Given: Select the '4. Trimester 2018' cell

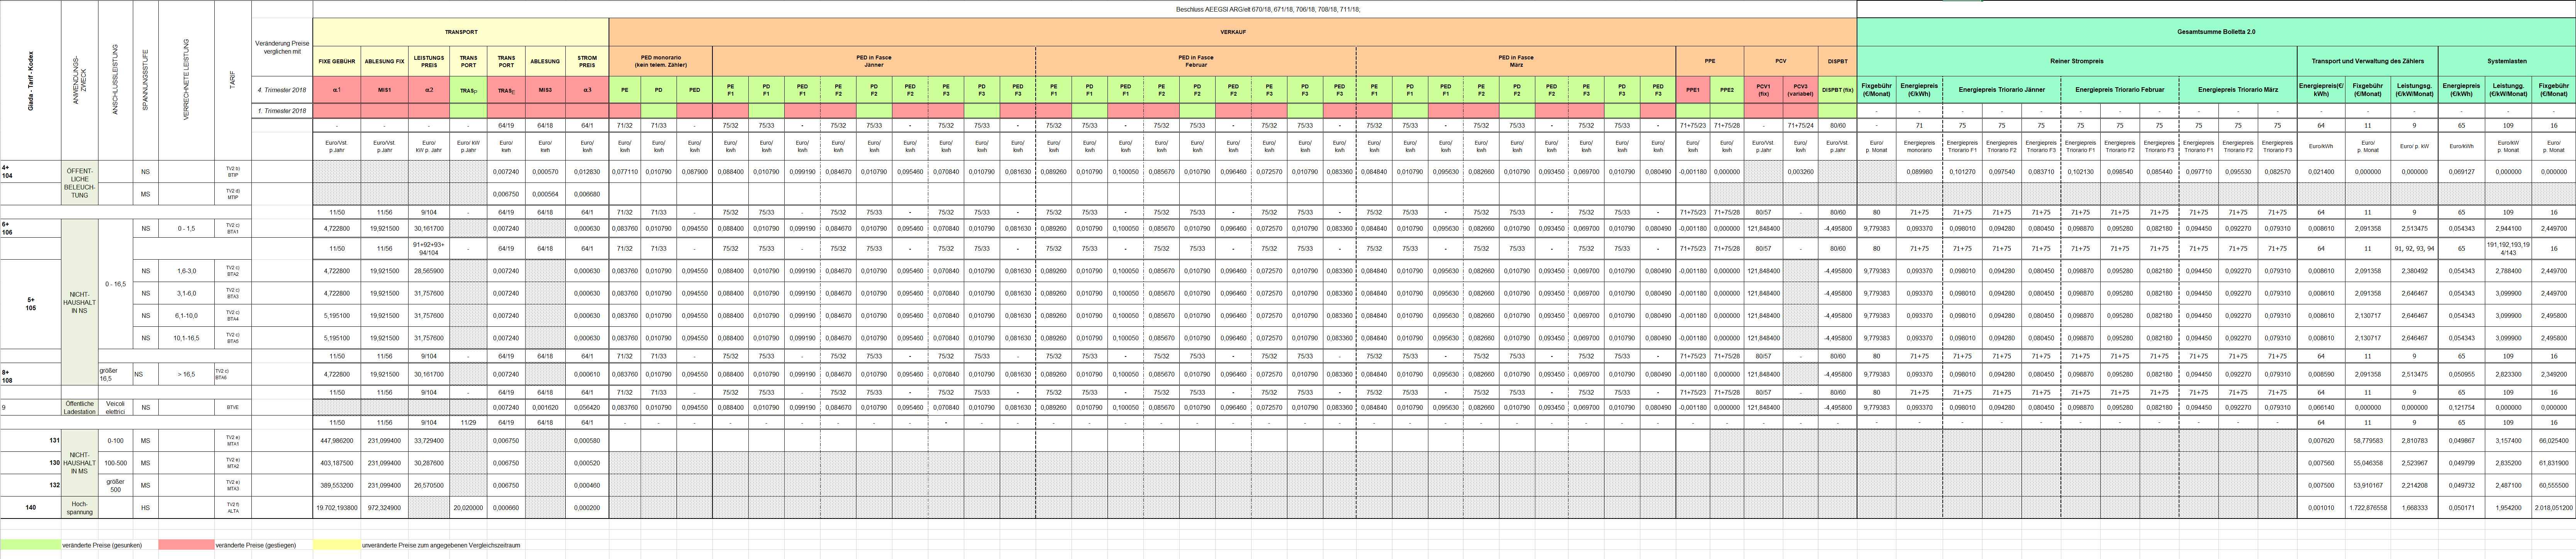Looking at the screenshot, I should coord(282,90).
